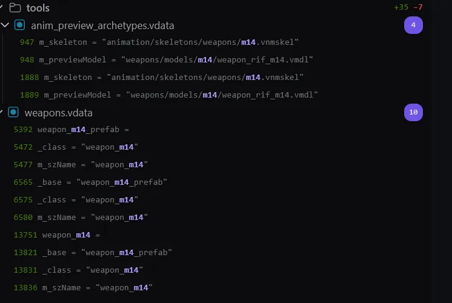Click the +35 -7 diff stats
This screenshot has height=303, width=452.
pos(408,7)
